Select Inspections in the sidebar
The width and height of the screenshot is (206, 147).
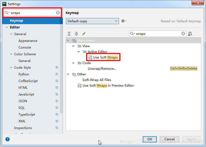click(x=23, y=128)
